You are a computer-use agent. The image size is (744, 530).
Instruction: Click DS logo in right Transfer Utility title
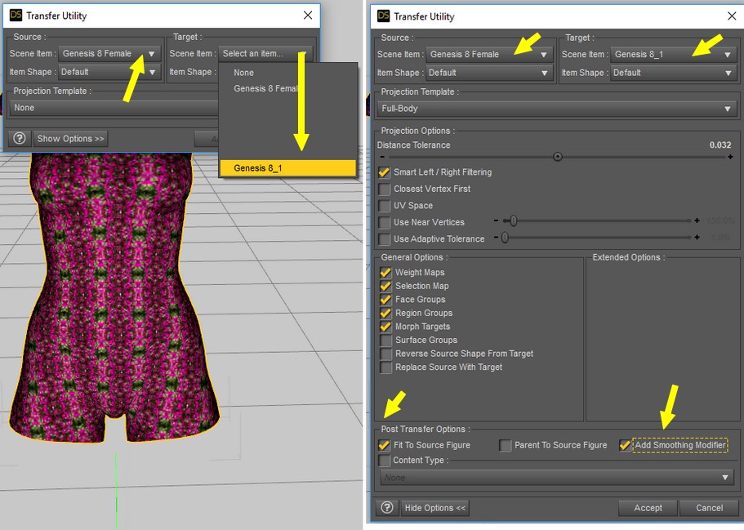(x=383, y=16)
